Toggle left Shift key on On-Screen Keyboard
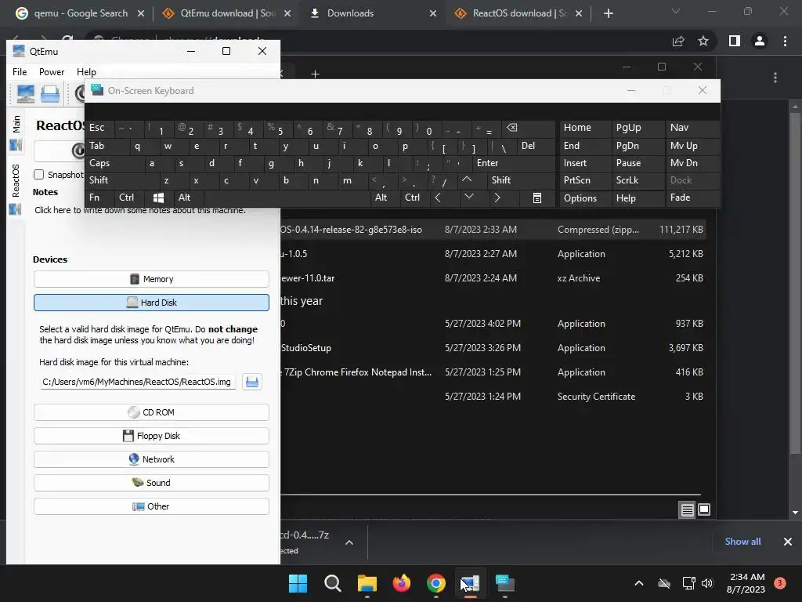Viewport: 802px width, 602px height. [121, 180]
